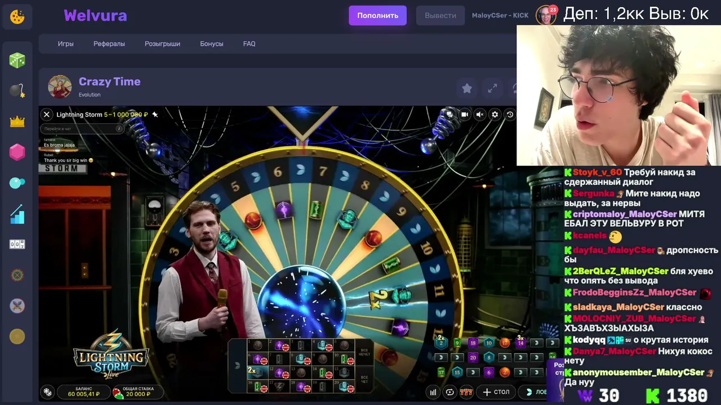Click the Welvura logo
721x405 pixels.
click(x=95, y=16)
